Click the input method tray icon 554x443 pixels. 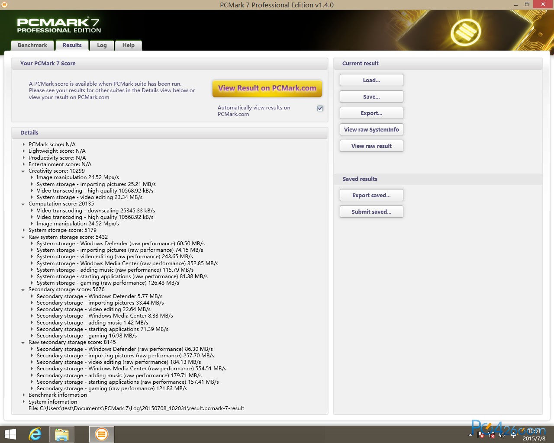(x=513, y=435)
